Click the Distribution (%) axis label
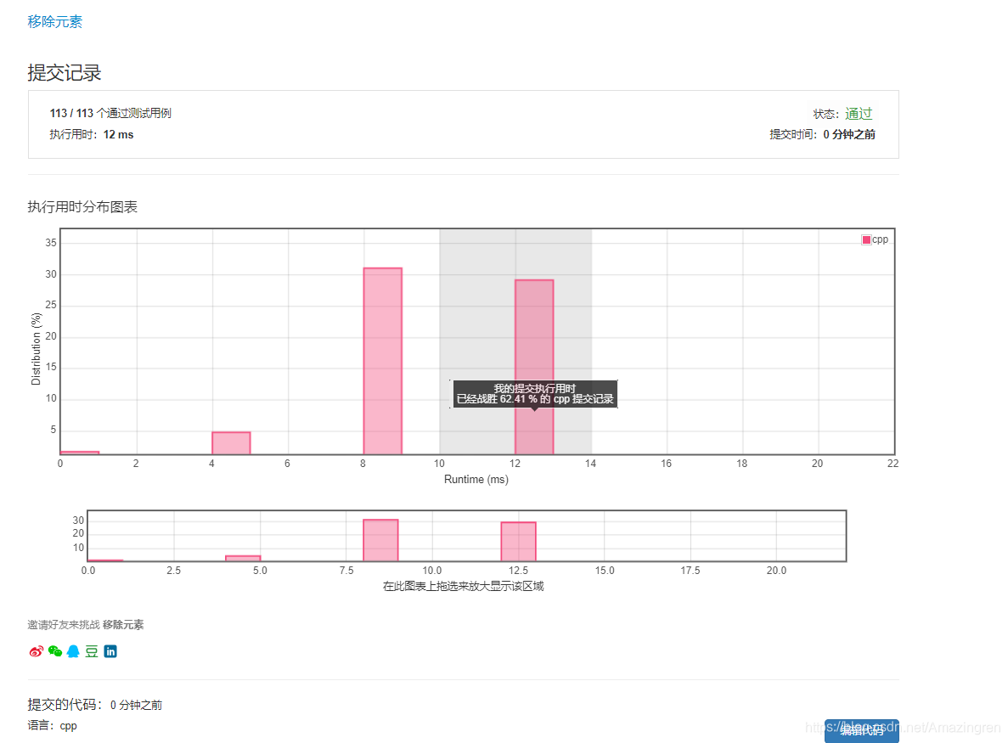 coord(36,349)
